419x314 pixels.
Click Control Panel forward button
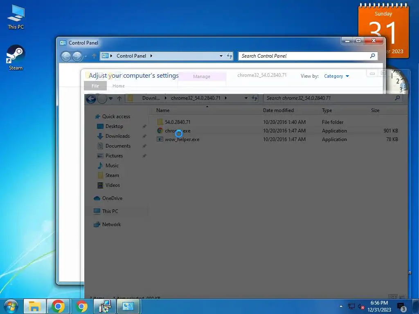coord(77,56)
